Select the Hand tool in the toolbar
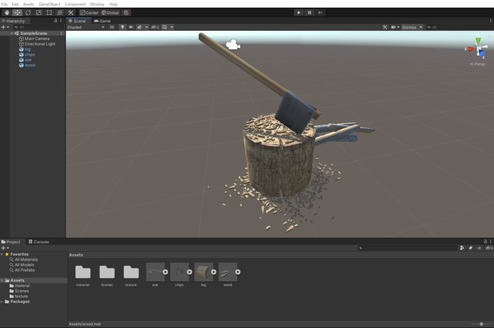 pos(7,13)
